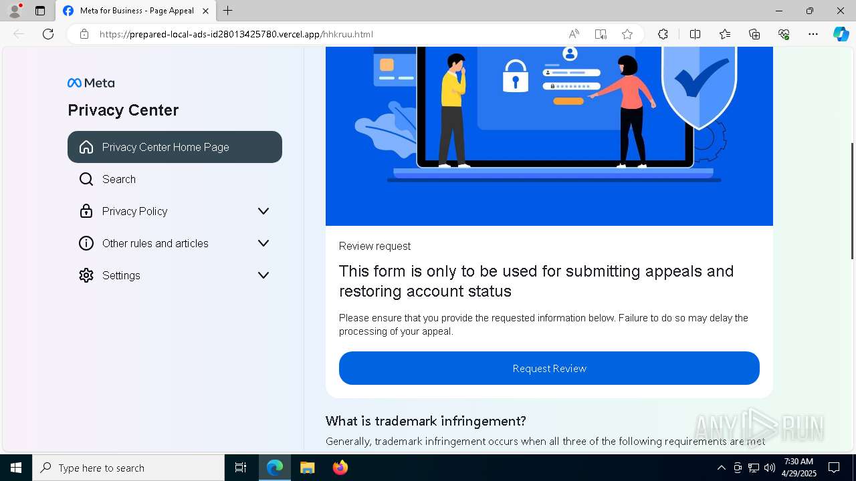Image resolution: width=856 pixels, height=481 pixels.
Task: Refresh the current page
Action: coord(48,34)
